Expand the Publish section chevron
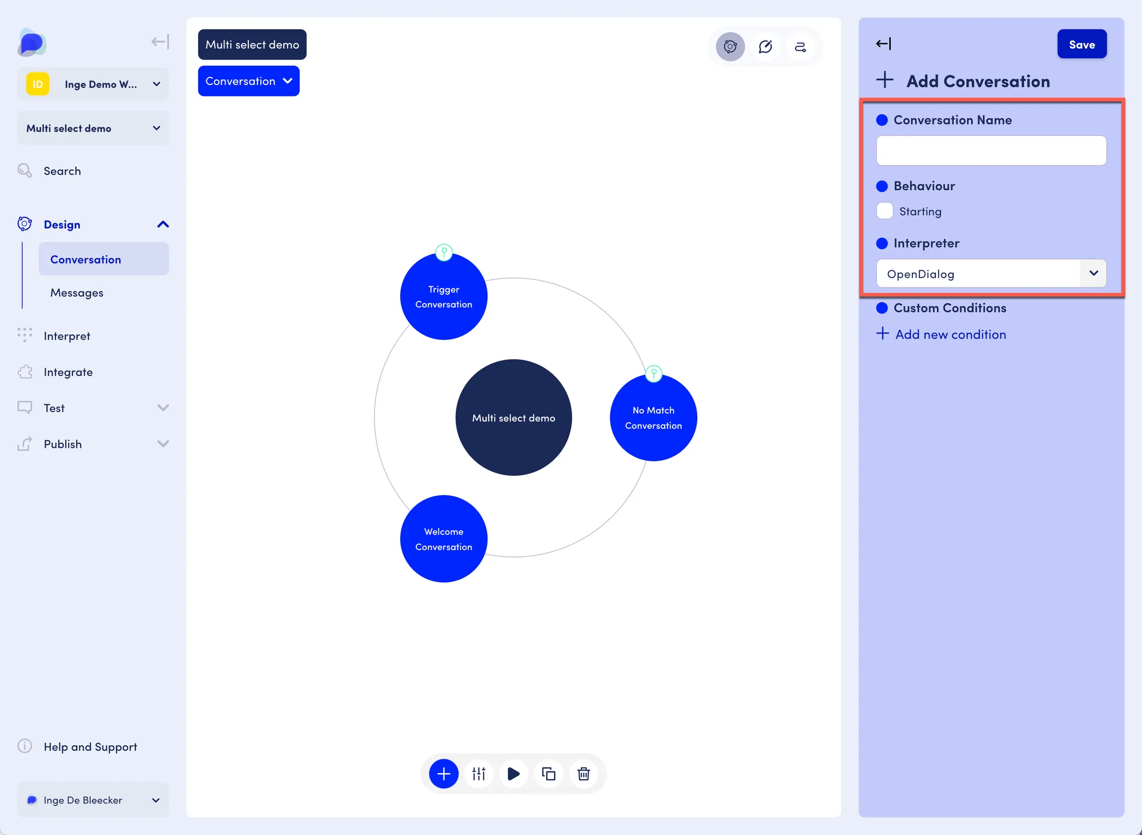 (x=163, y=444)
